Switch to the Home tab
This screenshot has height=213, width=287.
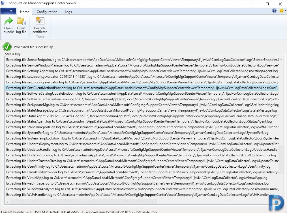coord(25,12)
